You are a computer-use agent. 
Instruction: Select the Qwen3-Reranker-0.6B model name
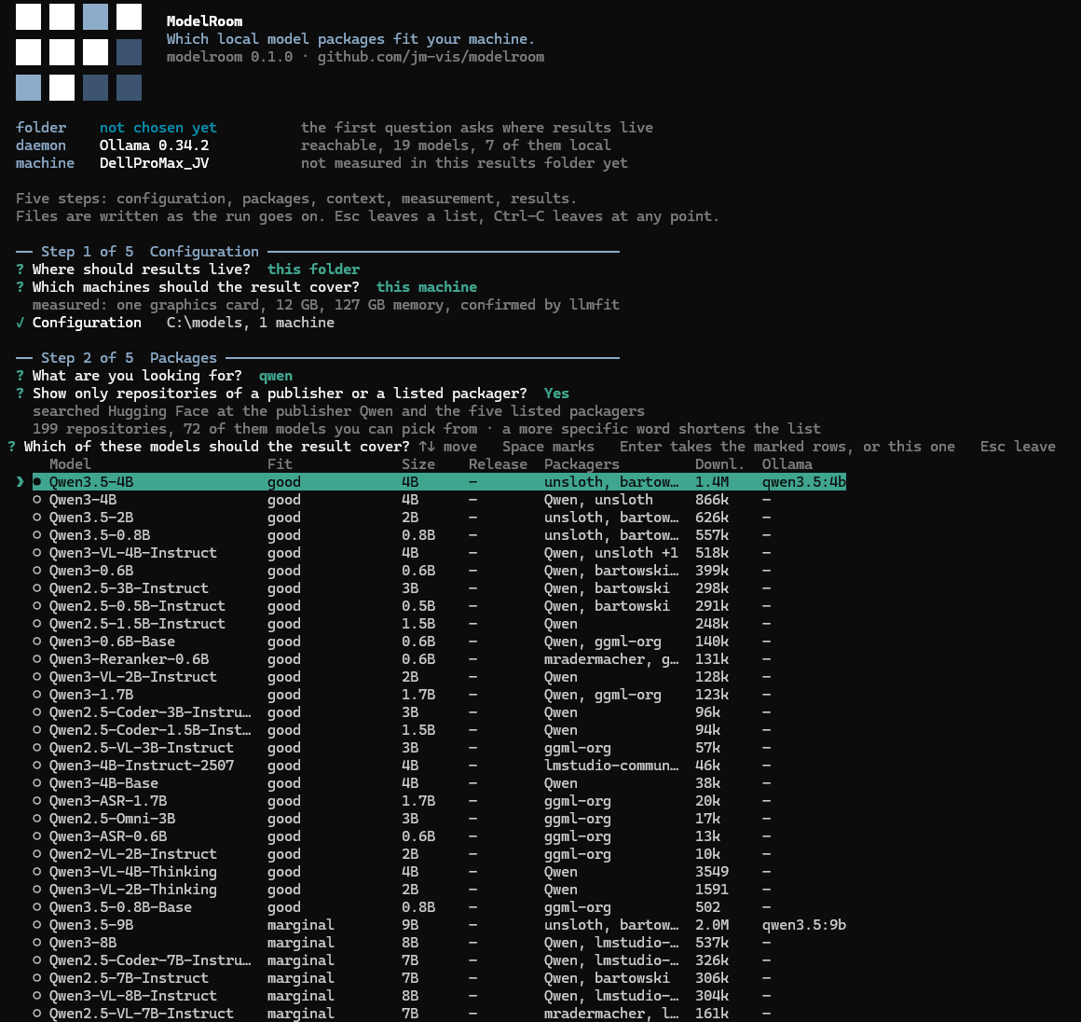pos(129,659)
